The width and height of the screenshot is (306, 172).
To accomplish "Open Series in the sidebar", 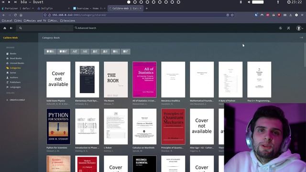I will (x=11, y=73).
